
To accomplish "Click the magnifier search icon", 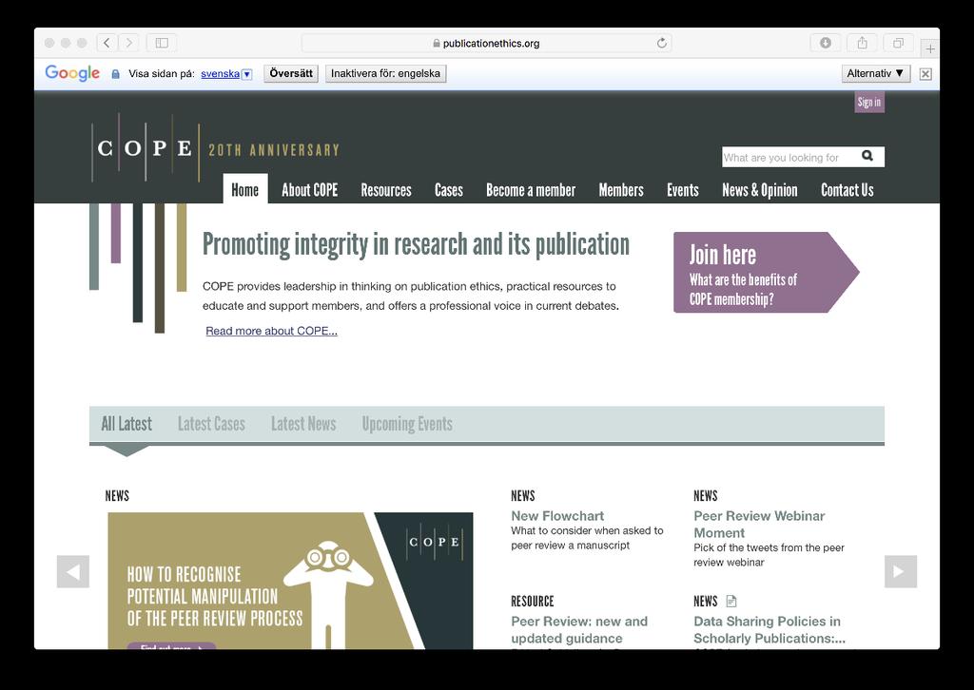I will pos(867,157).
